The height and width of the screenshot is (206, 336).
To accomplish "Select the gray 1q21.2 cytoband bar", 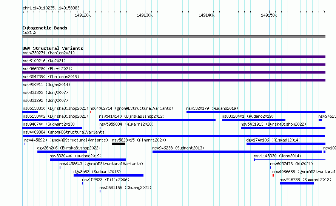I will click(174, 37).
